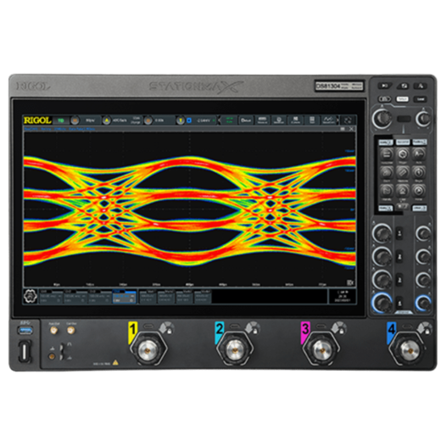The width and height of the screenshot is (441, 441).
Task: Tap the trigger level value field
Action: (x=204, y=120)
